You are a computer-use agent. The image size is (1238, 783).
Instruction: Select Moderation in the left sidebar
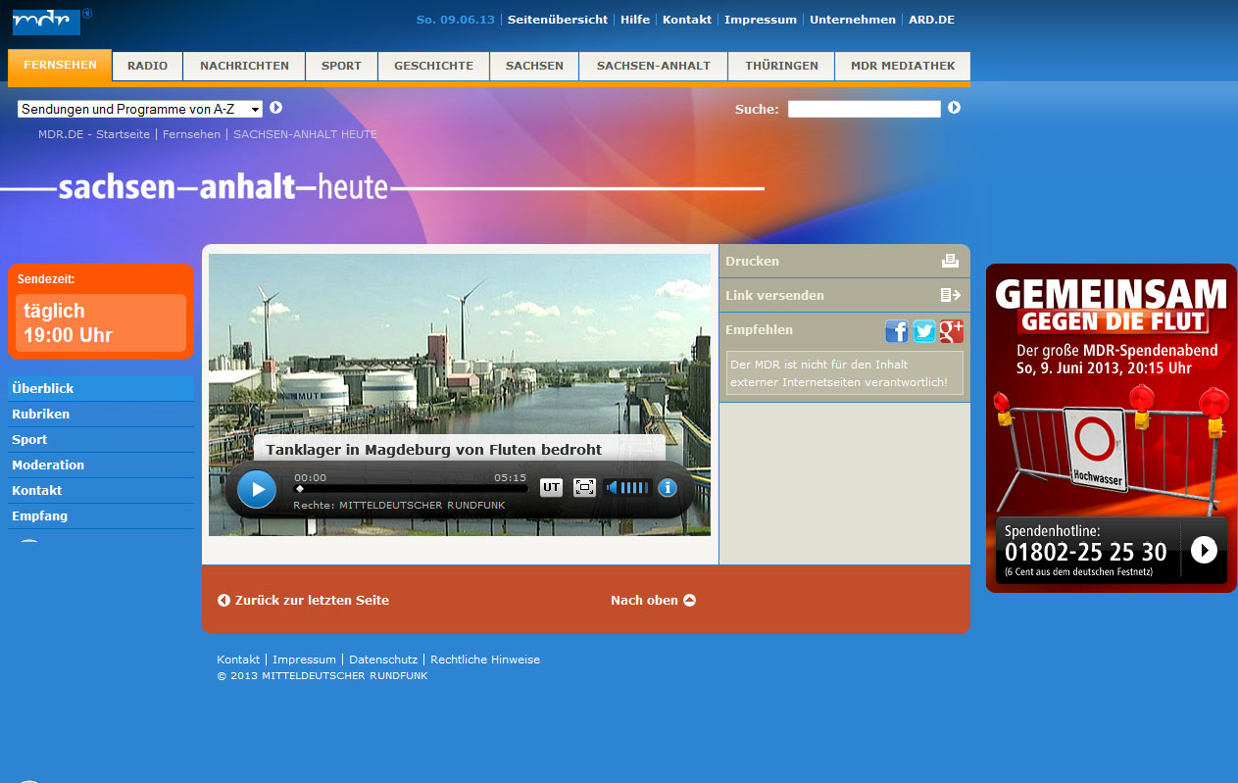(x=101, y=465)
